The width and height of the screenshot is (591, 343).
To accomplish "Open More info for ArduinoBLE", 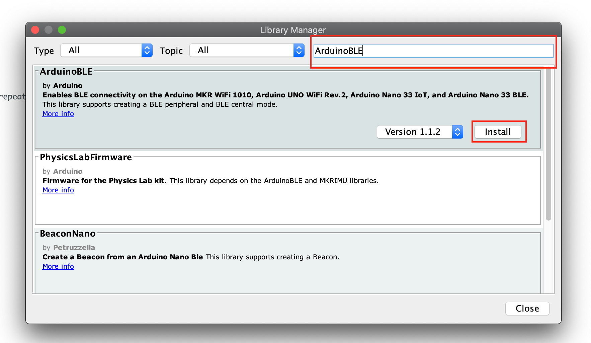I will 58,114.
